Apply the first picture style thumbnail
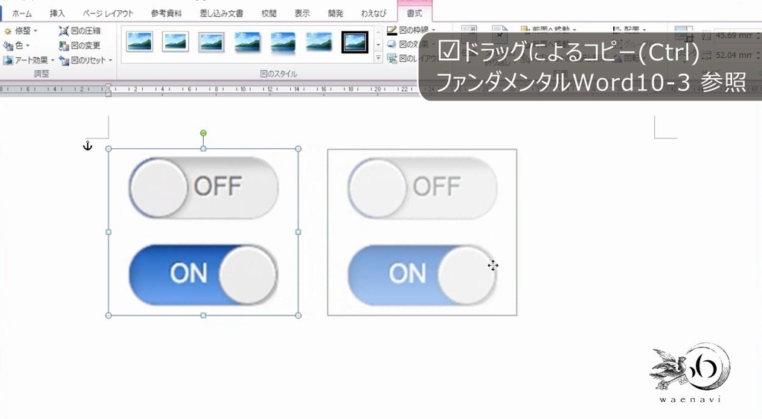This screenshot has width=762, height=419. pos(139,42)
